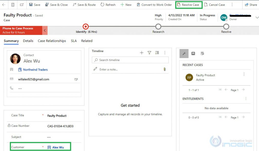Image resolution: width=259 pixels, height=151 pixels.
Task: Open more timeline commands with the ellipsis
Action: [165, 53]
